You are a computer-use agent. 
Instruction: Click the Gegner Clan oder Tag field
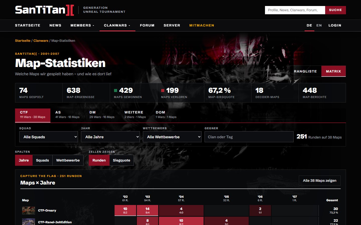pos(249,137)
